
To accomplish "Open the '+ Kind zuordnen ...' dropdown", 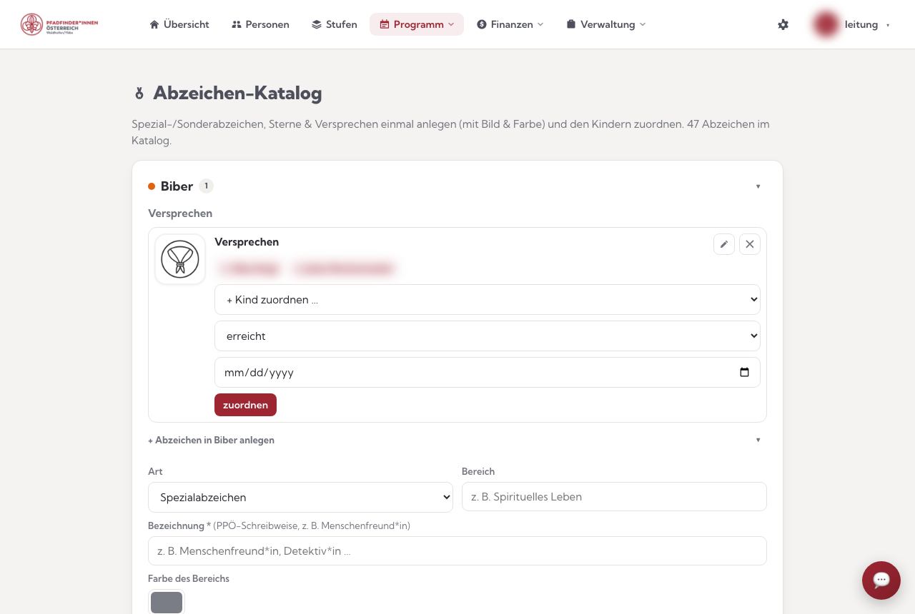I will coord(488,300).
